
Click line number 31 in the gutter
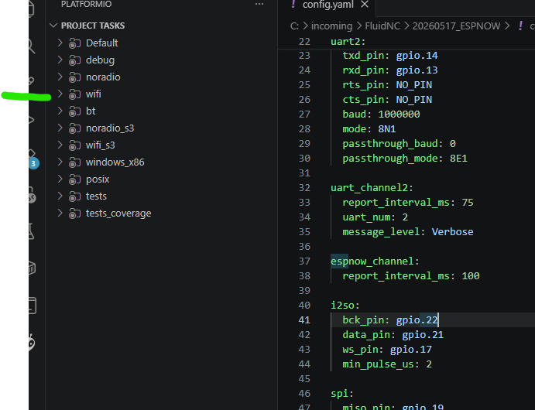(x=304, y=173)
